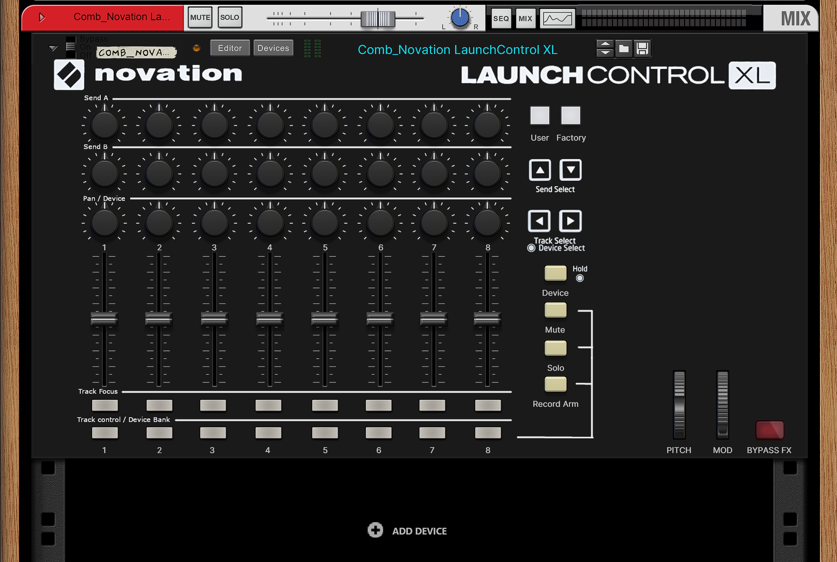837x562 pixels.
Task: Open the sequencer with SEQ button
Action: click(501, 18)
